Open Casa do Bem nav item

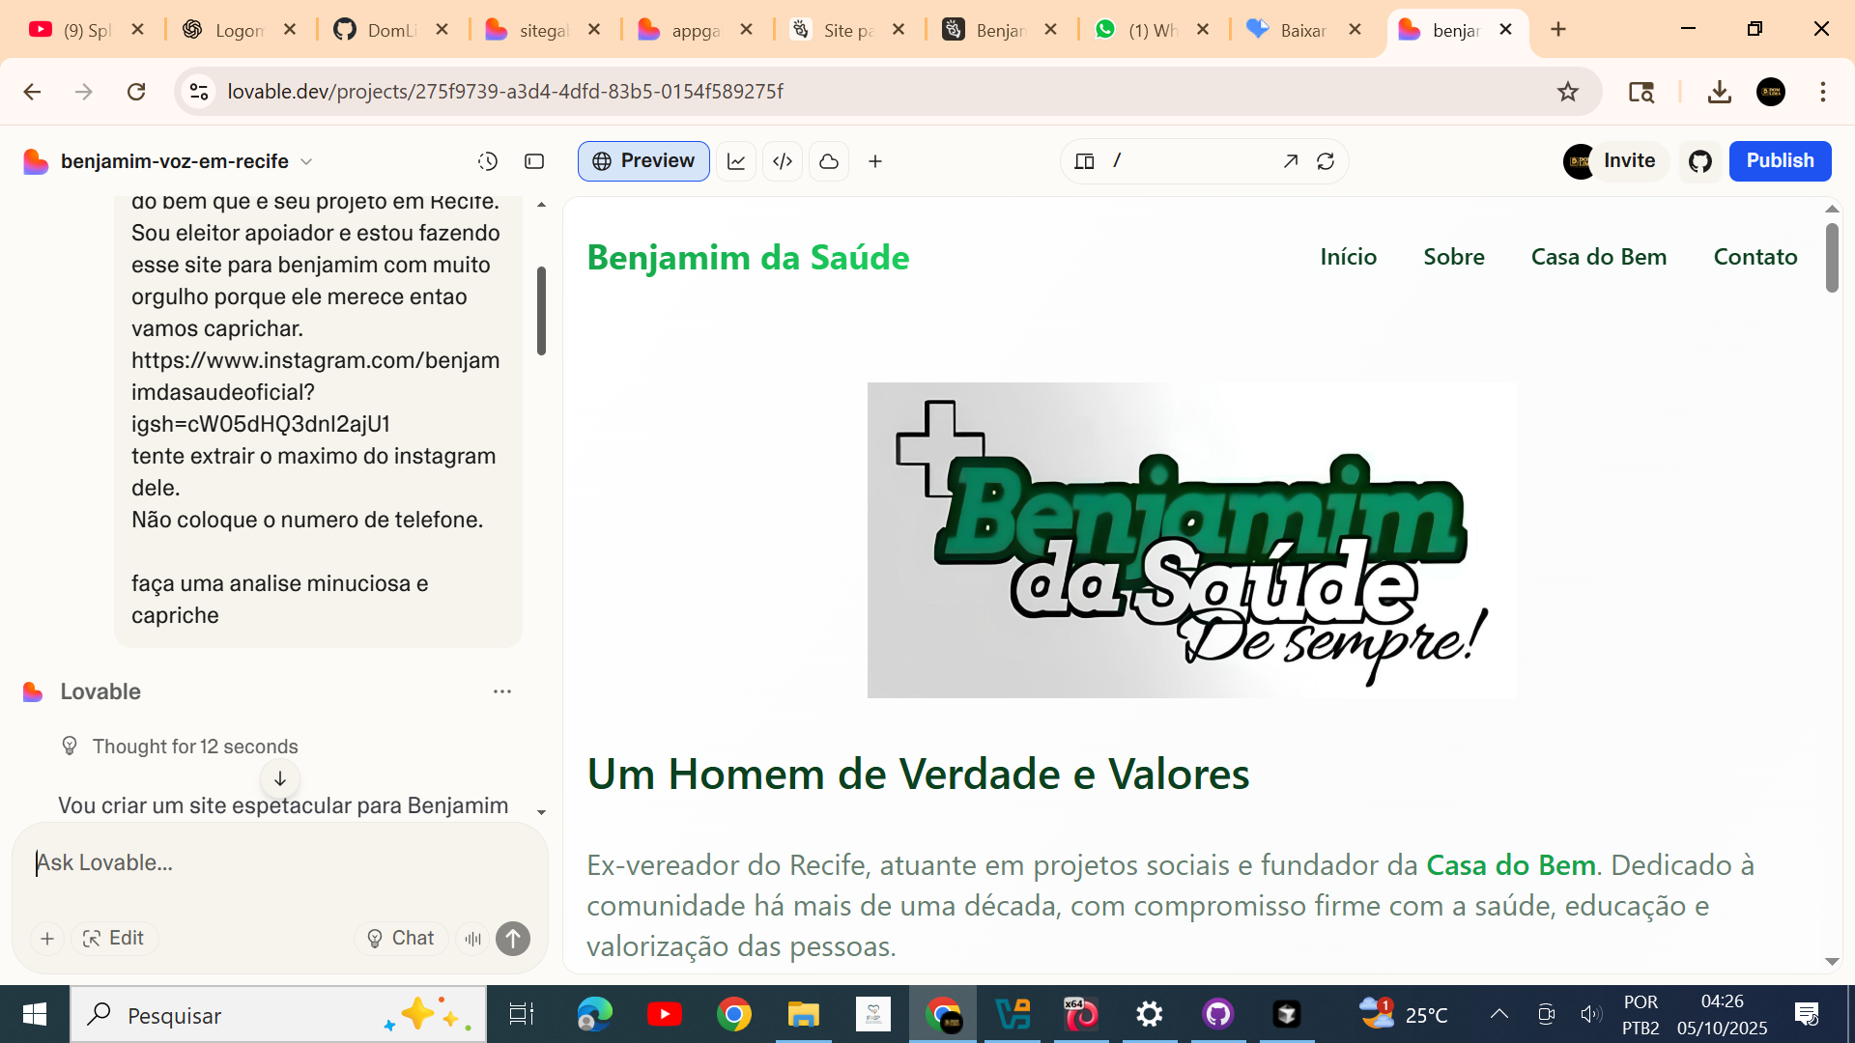(1599, 257)
